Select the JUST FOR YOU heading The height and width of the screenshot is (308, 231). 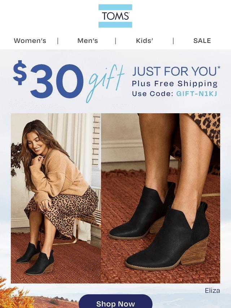[176, 71]
